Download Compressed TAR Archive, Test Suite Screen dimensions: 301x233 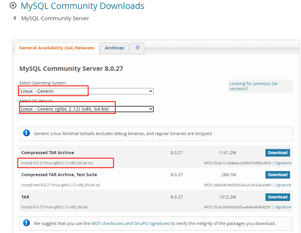click(x=277, y=175)
